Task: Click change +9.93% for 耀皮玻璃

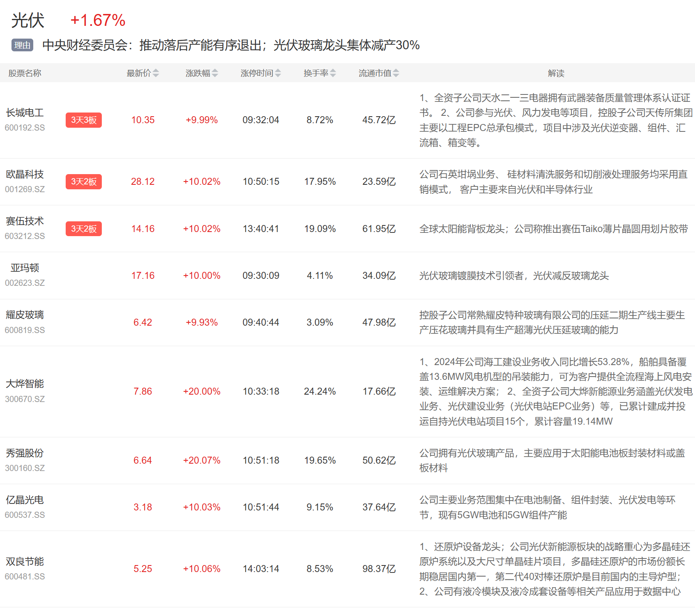Action: pyautogui.click(x=202, y=322)
